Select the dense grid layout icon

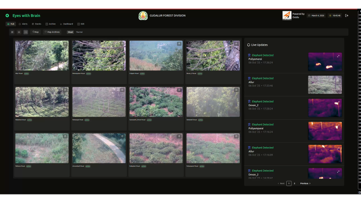coord(25,32)
